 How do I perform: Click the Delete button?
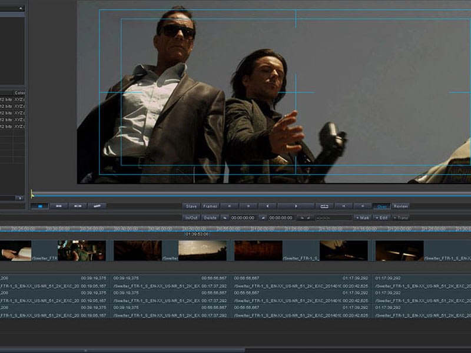coord(210,218)
